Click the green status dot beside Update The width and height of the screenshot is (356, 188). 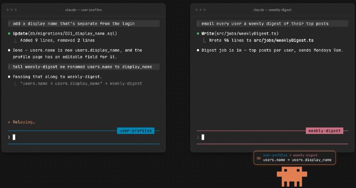tap(9, 34)
